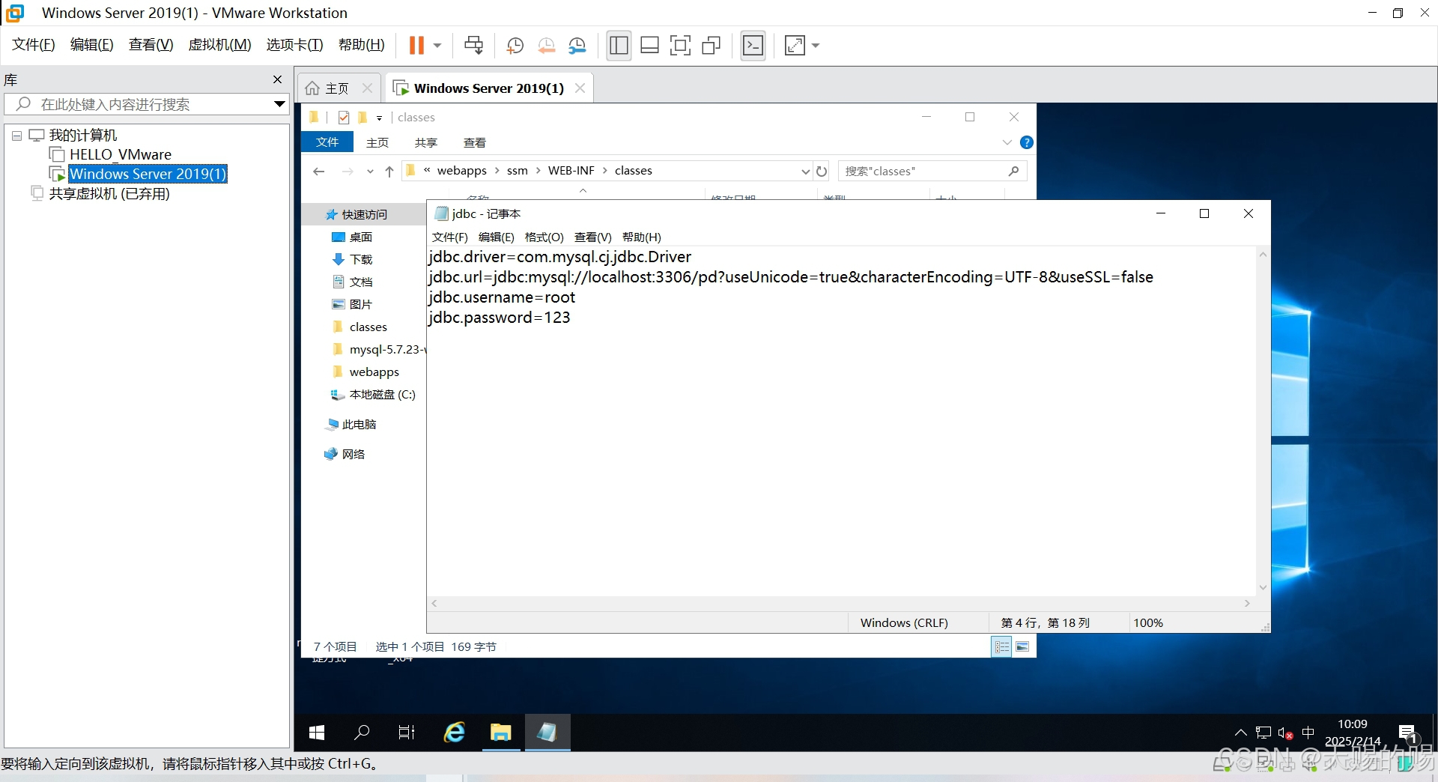Revert VM to previous snapshot icon

click(x=546, y=46)
